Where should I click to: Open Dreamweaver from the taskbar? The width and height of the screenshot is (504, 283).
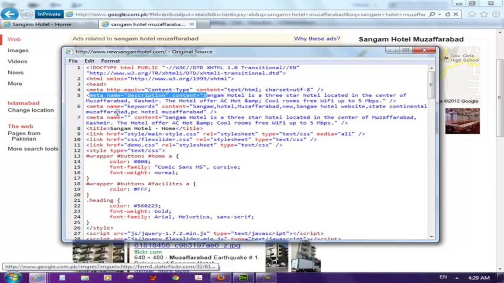[244, 277]
